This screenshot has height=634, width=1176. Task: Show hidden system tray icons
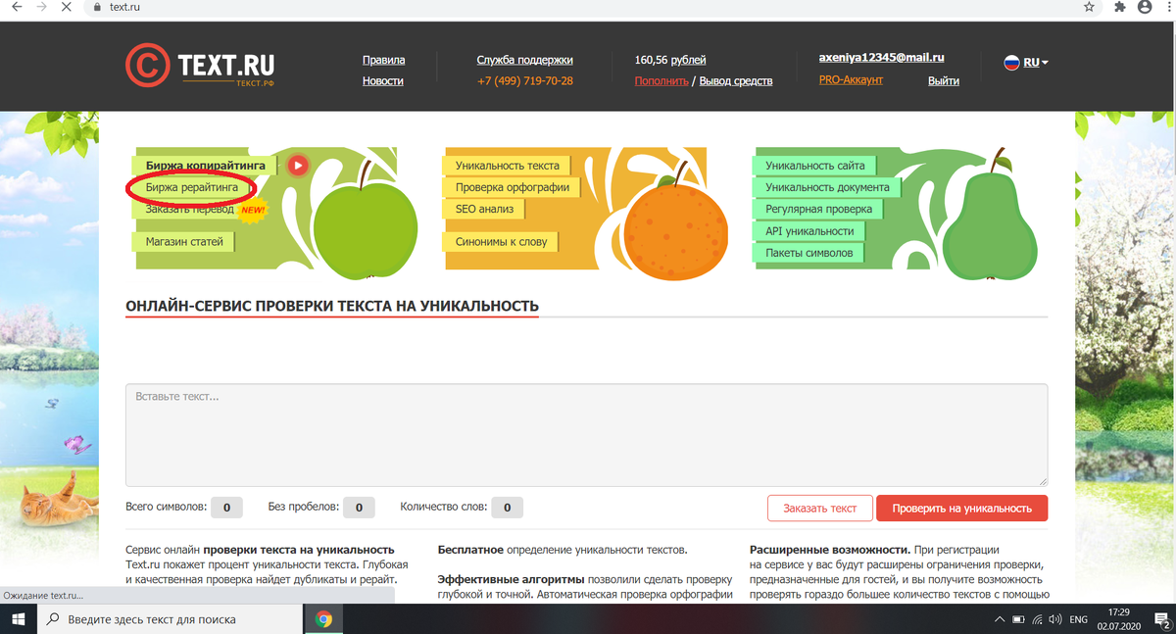[1000, 619]
